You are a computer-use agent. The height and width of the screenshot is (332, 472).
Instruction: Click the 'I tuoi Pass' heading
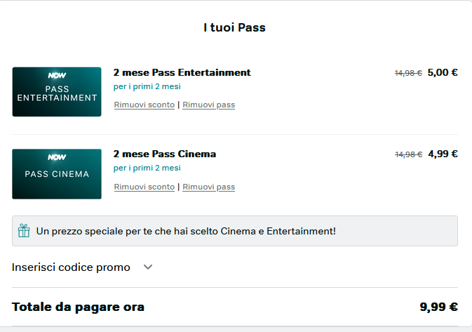point(234,27)
